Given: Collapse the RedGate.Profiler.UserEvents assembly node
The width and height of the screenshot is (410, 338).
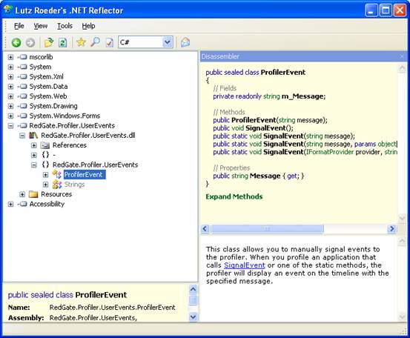Looking at the screenshot, I should [10, 126].
